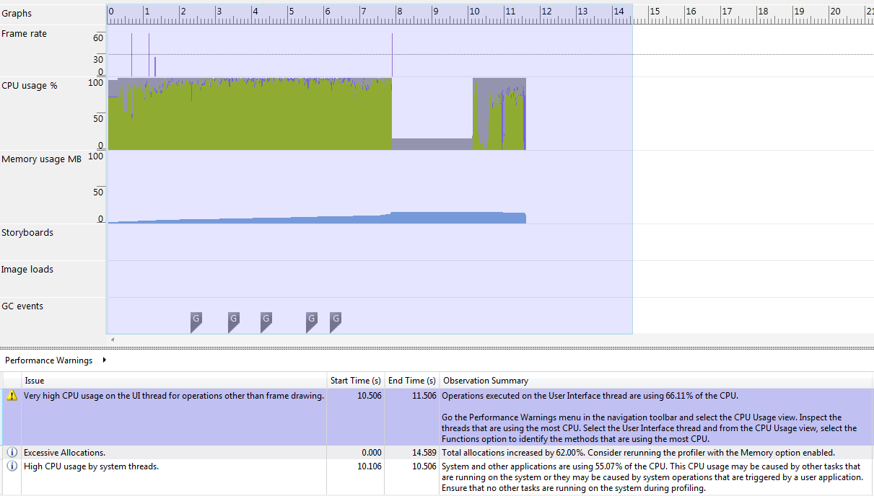Click the info icon beside Excessive Allocations
The height and width of the screenshot is (496, 874).
point(11,453)
